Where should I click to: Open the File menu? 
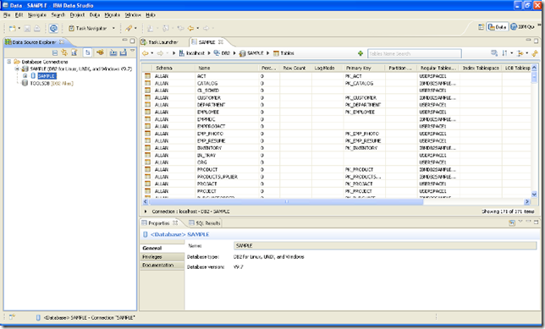[x=7, y=15]
